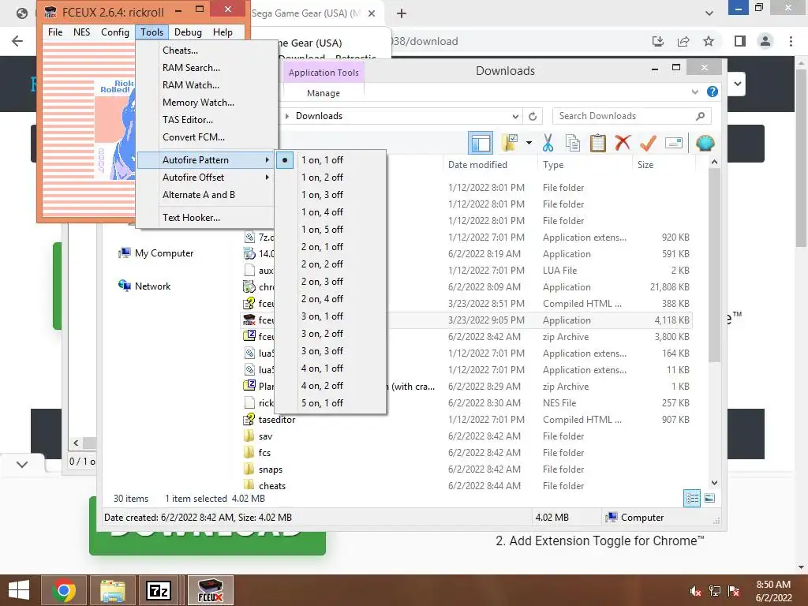Select autofire pattern 1 on, 1 off
The image size is (808, 606).
(x=331, y=160)
